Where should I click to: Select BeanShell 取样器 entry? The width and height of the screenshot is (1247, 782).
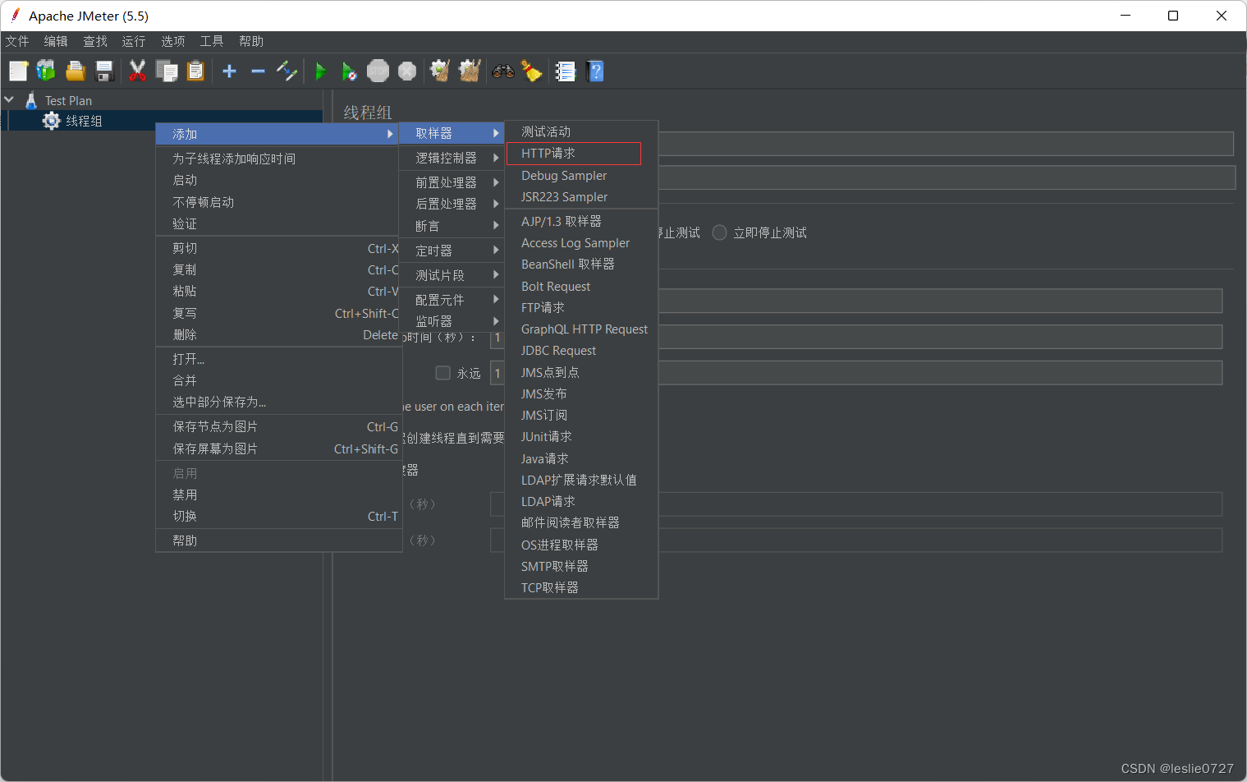click(x=581, y=264)
